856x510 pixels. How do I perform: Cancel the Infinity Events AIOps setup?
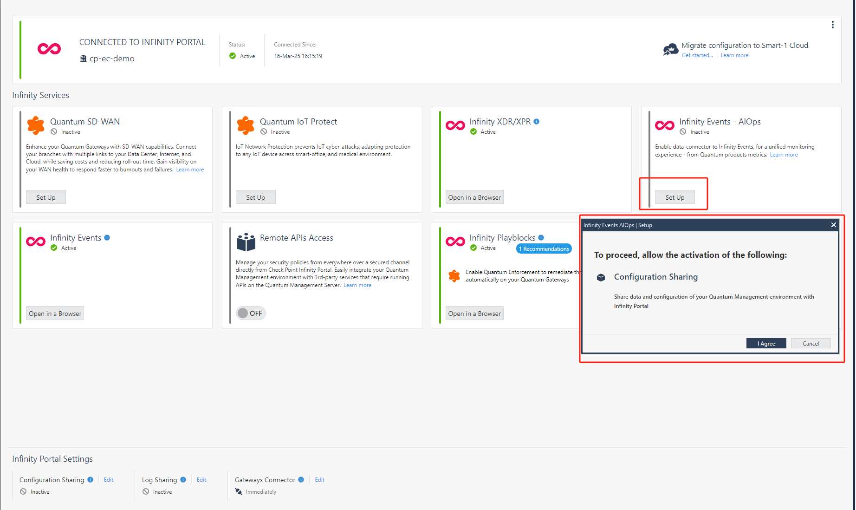[x=811, y=344]
